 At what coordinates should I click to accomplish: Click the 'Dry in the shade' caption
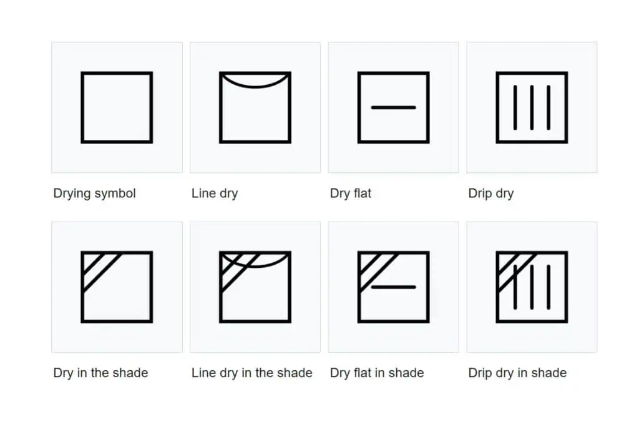pos(100,373)
